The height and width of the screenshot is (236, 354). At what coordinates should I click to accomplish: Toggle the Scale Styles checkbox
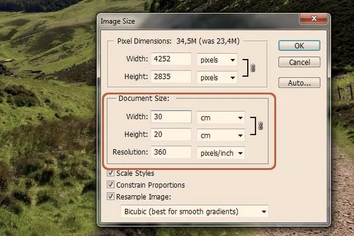point(110,173)
